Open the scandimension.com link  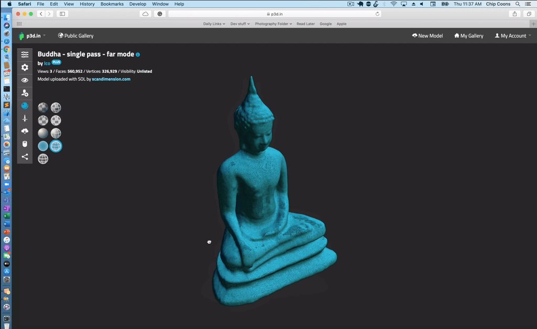click(x=111, y=79)
